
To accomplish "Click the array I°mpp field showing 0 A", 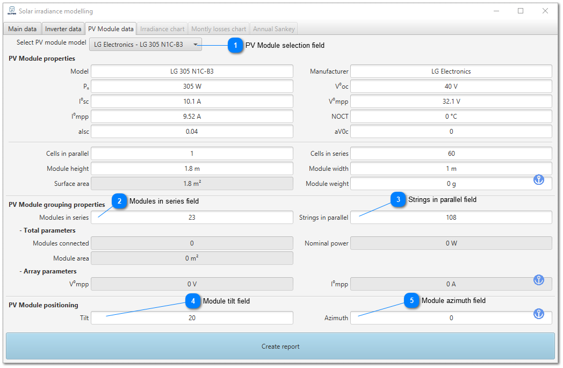I will coord(451,284).
